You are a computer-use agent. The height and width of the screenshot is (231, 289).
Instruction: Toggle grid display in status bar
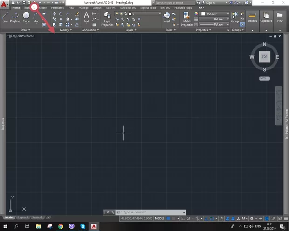point(169,218)
